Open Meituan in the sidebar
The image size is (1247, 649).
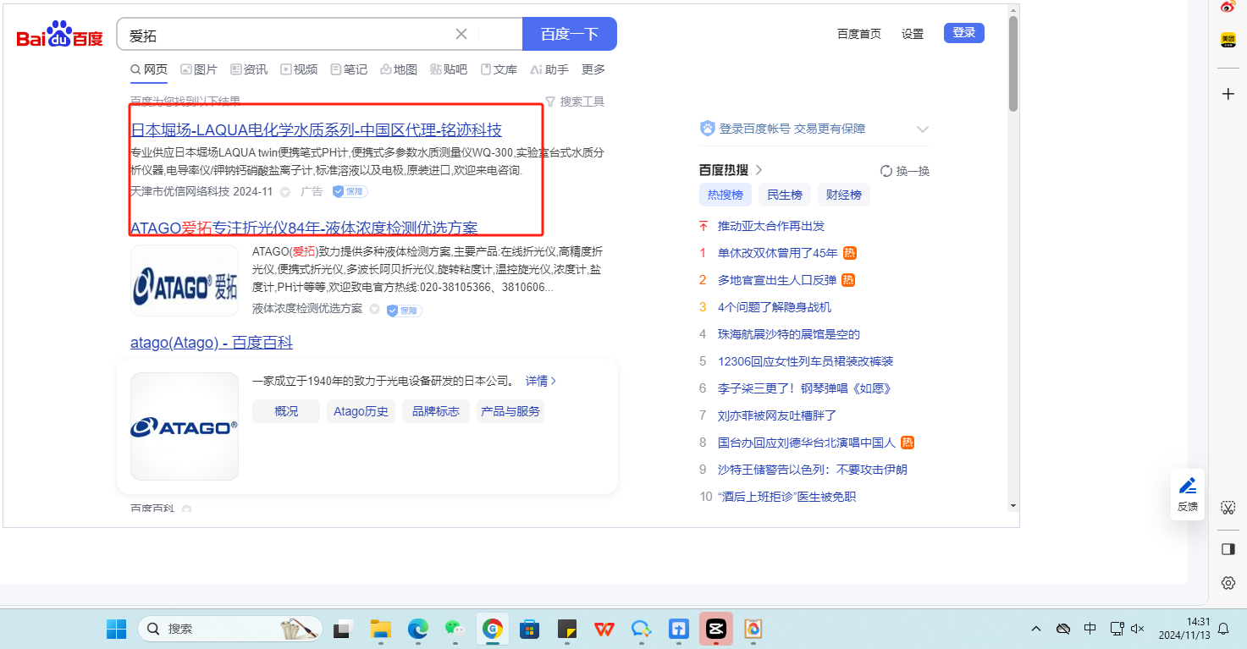tap(1228, 40)
